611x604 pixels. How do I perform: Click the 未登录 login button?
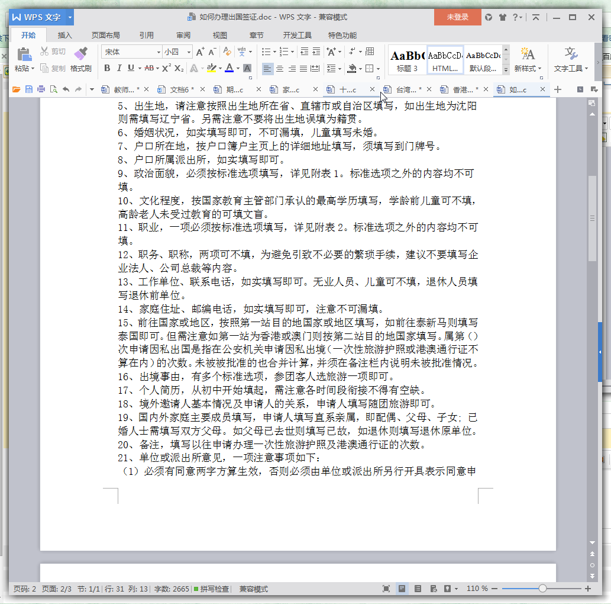457,17
